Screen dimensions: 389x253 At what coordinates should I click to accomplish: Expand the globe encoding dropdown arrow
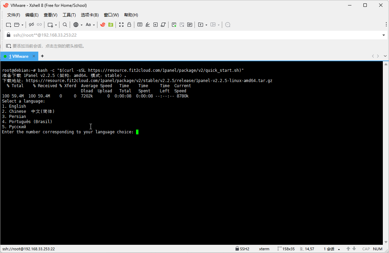tap(81, 25)
